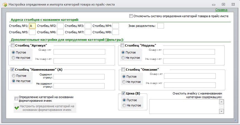
Task: Close the settings window
Action: 233,4
